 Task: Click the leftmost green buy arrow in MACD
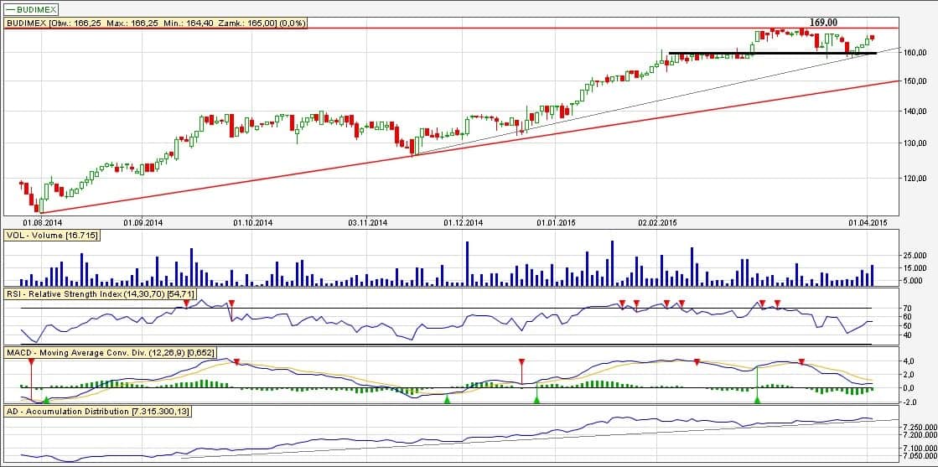[x=47, y=400]
